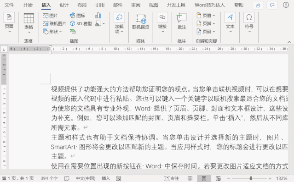Click the screenshot capture icon
Screen dimensions: 294x182
(98, 24)
